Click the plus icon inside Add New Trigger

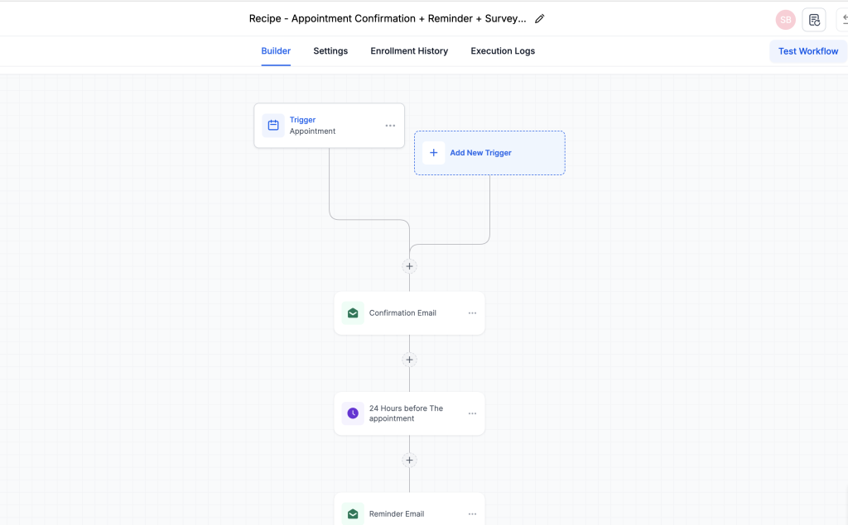433,152
